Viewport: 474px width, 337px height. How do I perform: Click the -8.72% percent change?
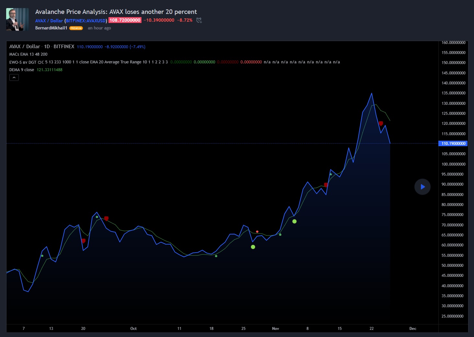point(185,20)
